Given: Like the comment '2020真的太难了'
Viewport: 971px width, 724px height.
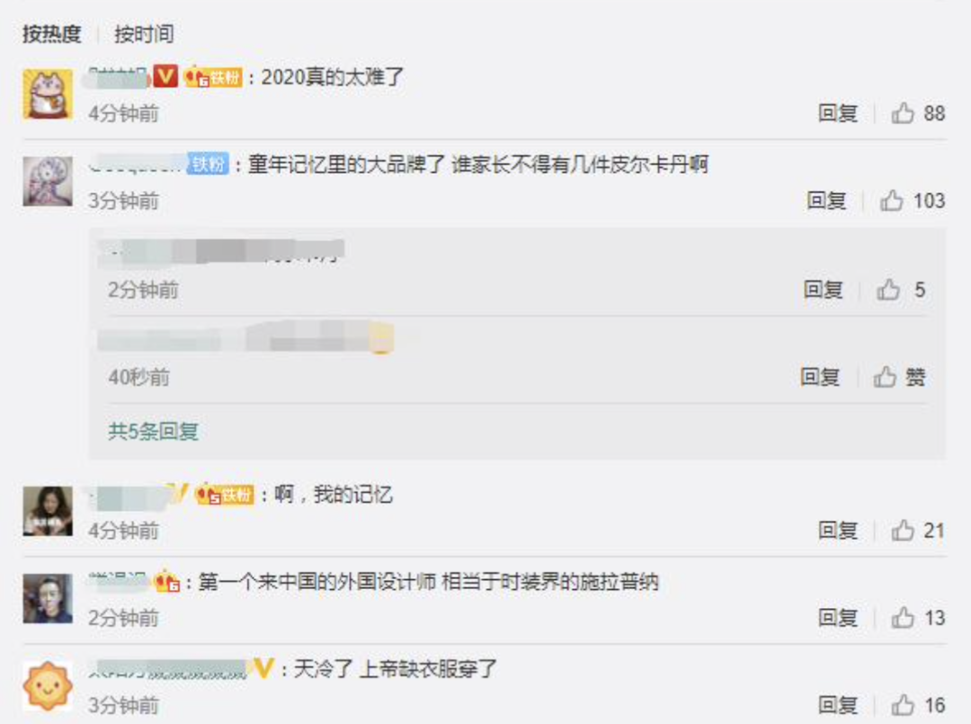Looking at the screenshot, I should click(918, 113).
